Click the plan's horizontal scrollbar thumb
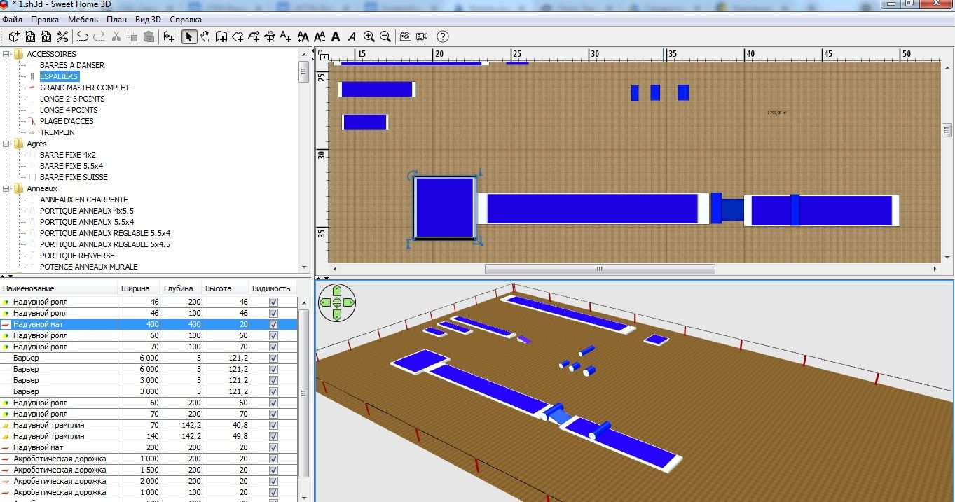Image resolution: width=955 pixels, height=502 pixels. 599,269
